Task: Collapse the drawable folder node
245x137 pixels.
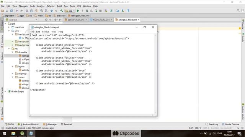Action: (x=13, y=52)
